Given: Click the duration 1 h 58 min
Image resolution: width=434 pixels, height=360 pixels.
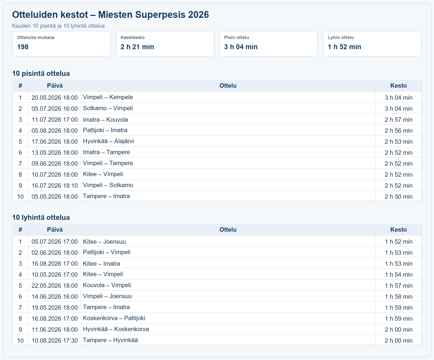Looking at the screenshot, I should pyautogui.click(x=399, y=297).
